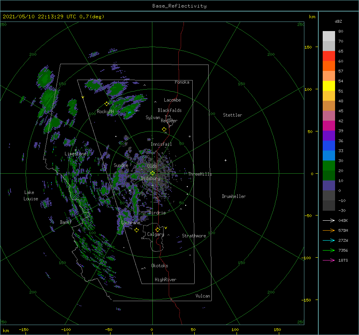Pick the slate purple 0-10 dBZ swatch
Image resolution: width=359 pixels, height=335 pixels.
tap(329, 186)
